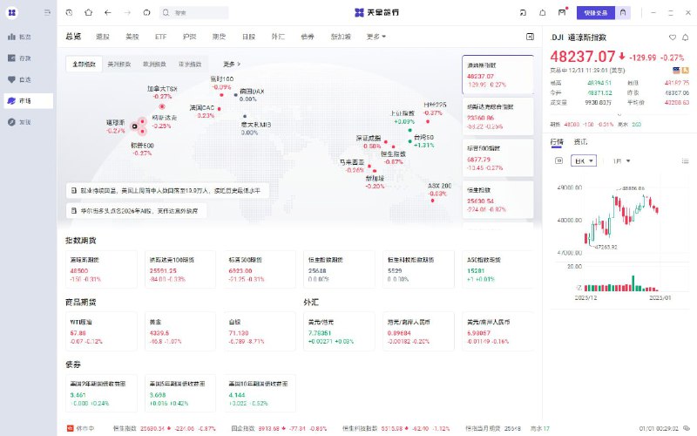Viewport: 697px width, 436px height.
Task: Toggle the side panel icon next to tabs
Action: tap(530, 37)
